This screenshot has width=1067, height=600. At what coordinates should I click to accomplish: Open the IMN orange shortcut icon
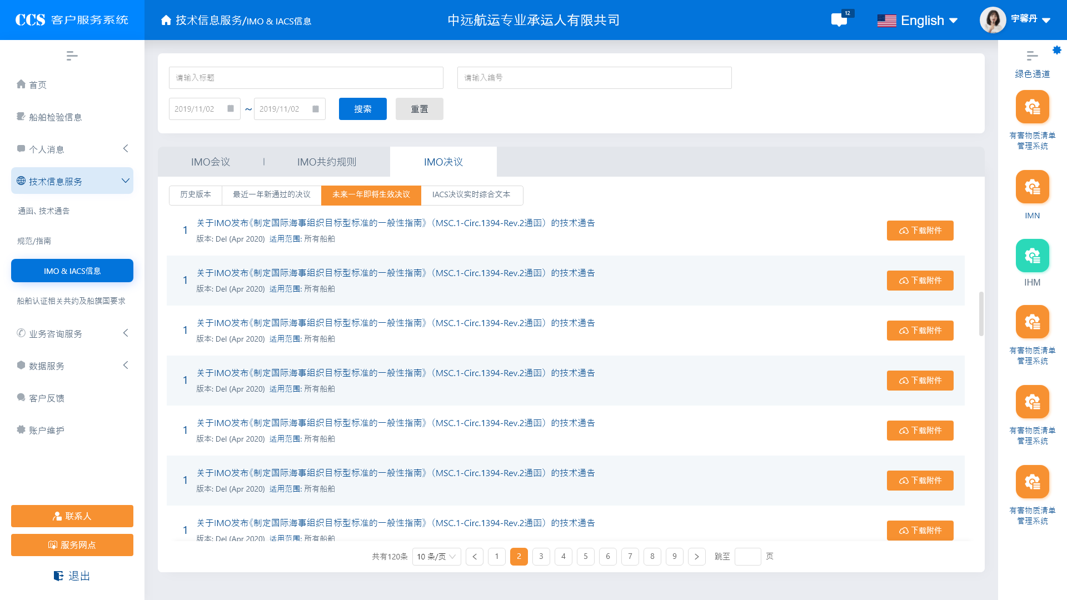pyautogui.click(x=1032, y=187)
